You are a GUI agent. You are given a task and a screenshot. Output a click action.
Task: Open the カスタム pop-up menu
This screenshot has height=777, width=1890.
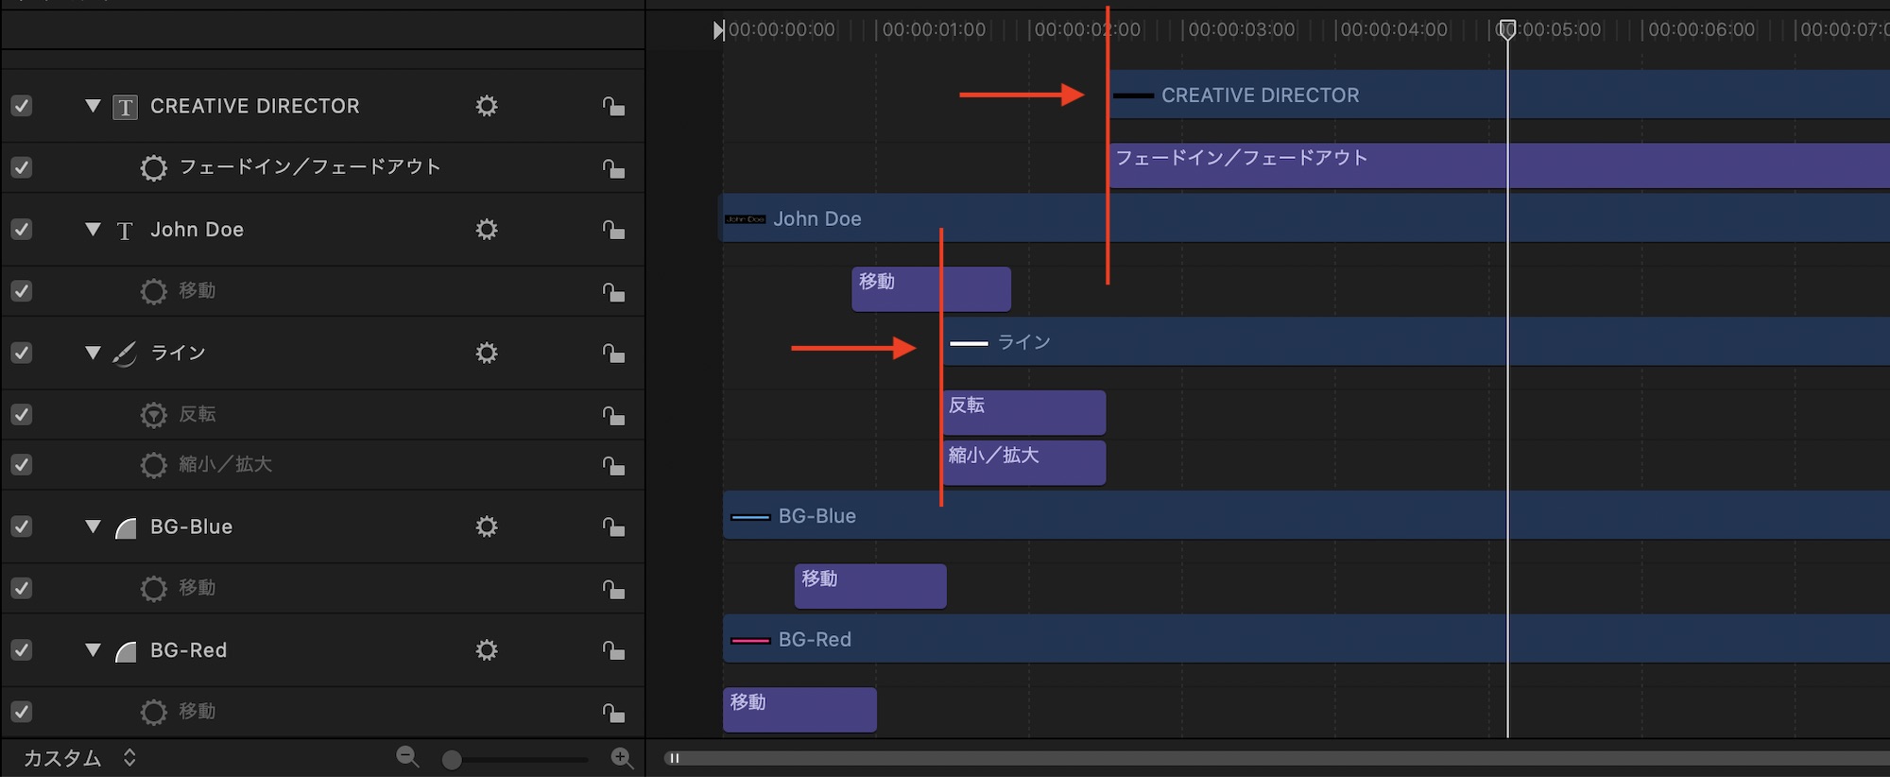pos(80,758)
